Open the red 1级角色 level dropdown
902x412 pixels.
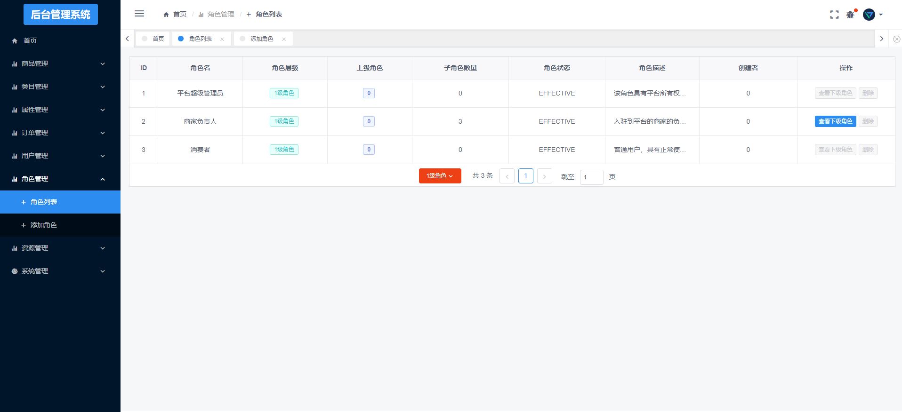coord(440,176)
